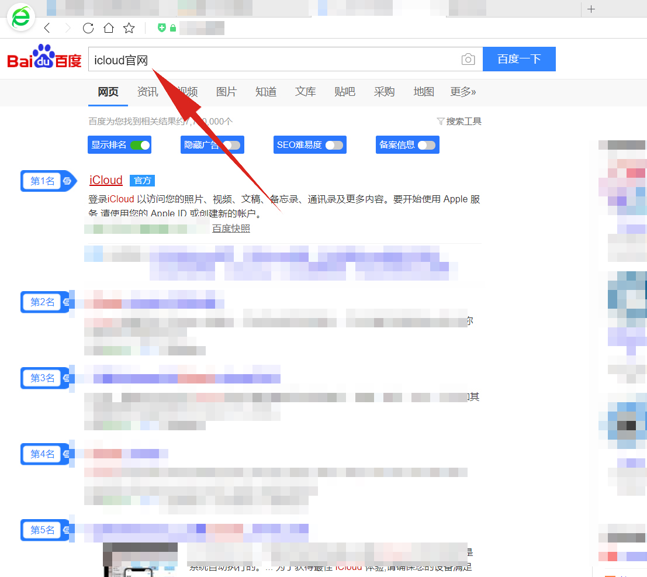Open a new tab with the plus icon
Screen dimensions: 647x577
click(591, 9)
